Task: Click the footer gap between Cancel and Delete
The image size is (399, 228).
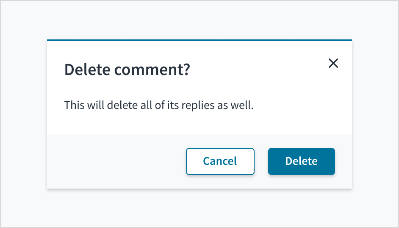Action: click(x=261, y=161)
